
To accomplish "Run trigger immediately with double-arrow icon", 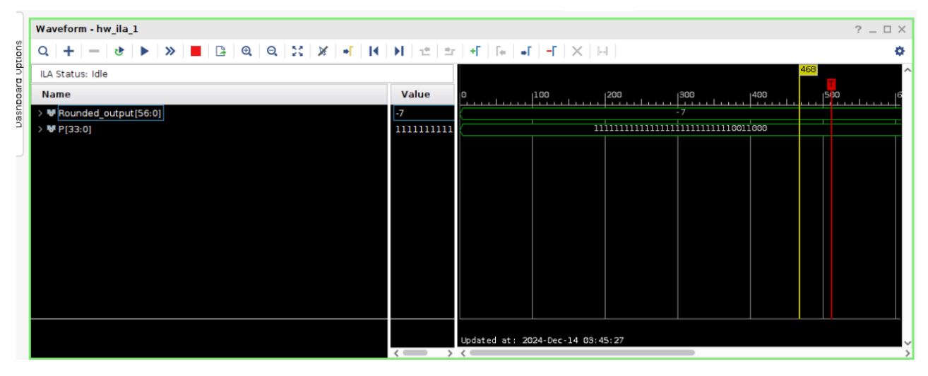I will tap(169, 51).
